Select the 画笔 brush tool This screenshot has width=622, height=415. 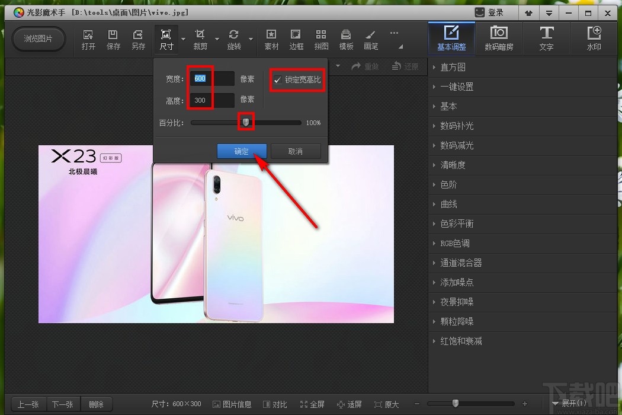click(371, 40)
